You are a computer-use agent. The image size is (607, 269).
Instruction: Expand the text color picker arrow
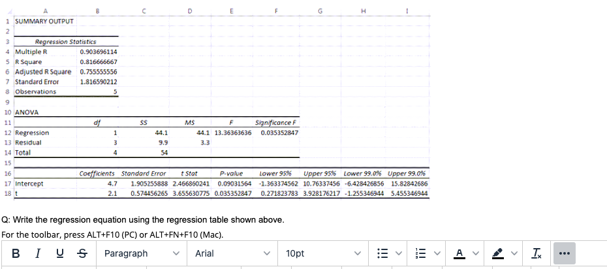click(475, 253)
